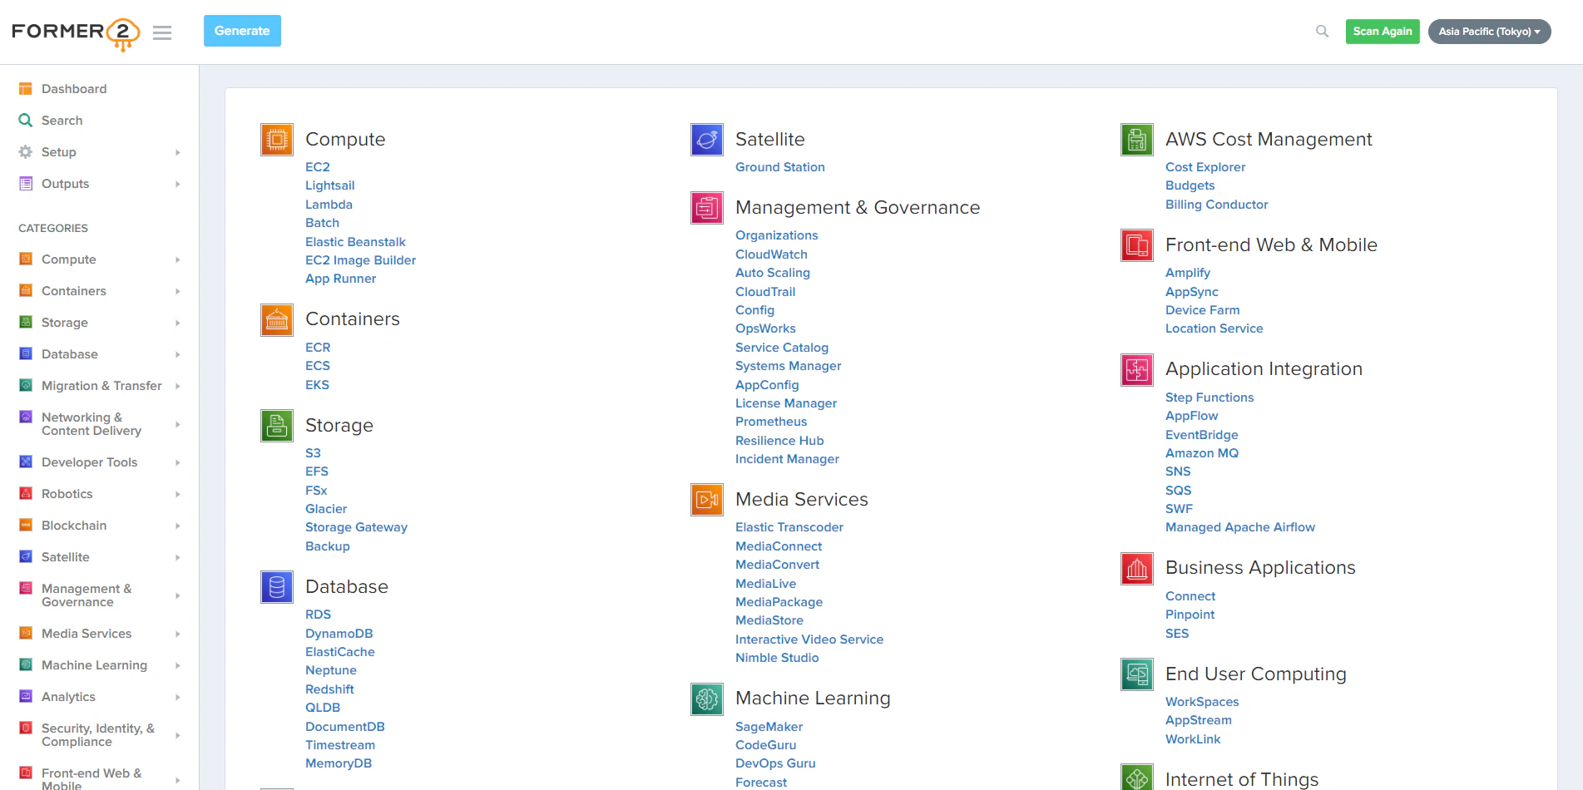Click the Containers category icon in main panel
Screen dimensions: 1583x790
277,320
